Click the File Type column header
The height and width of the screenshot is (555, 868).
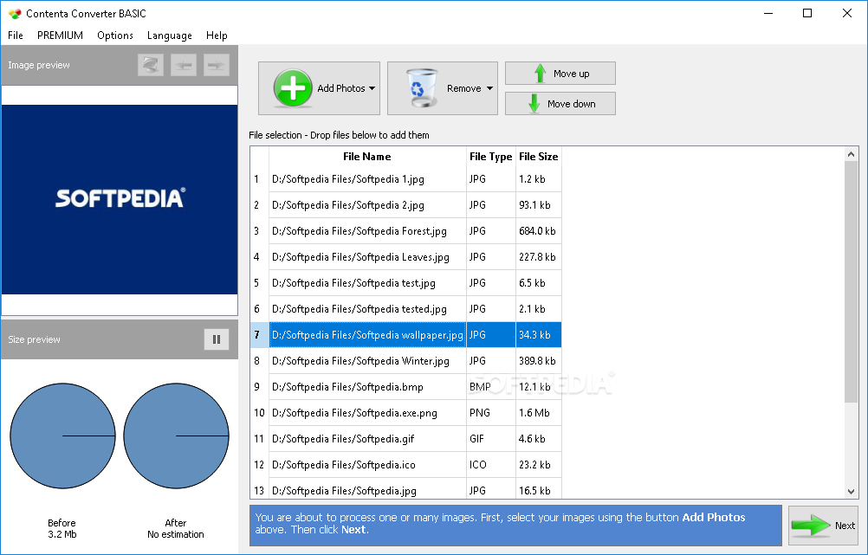tap(491, 157)
